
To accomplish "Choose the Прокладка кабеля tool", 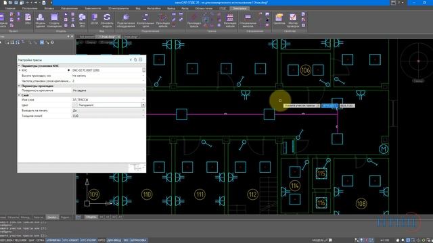I will (x=163, y=20).
